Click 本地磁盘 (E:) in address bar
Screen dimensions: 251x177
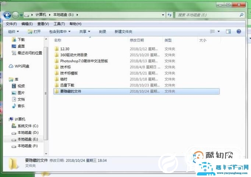pyautogui.click(x=63, y=15)
